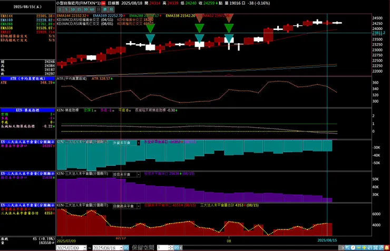The image size is (390, 251).
Task: Click the yellow alert bell icon
Action: point(387,248)
